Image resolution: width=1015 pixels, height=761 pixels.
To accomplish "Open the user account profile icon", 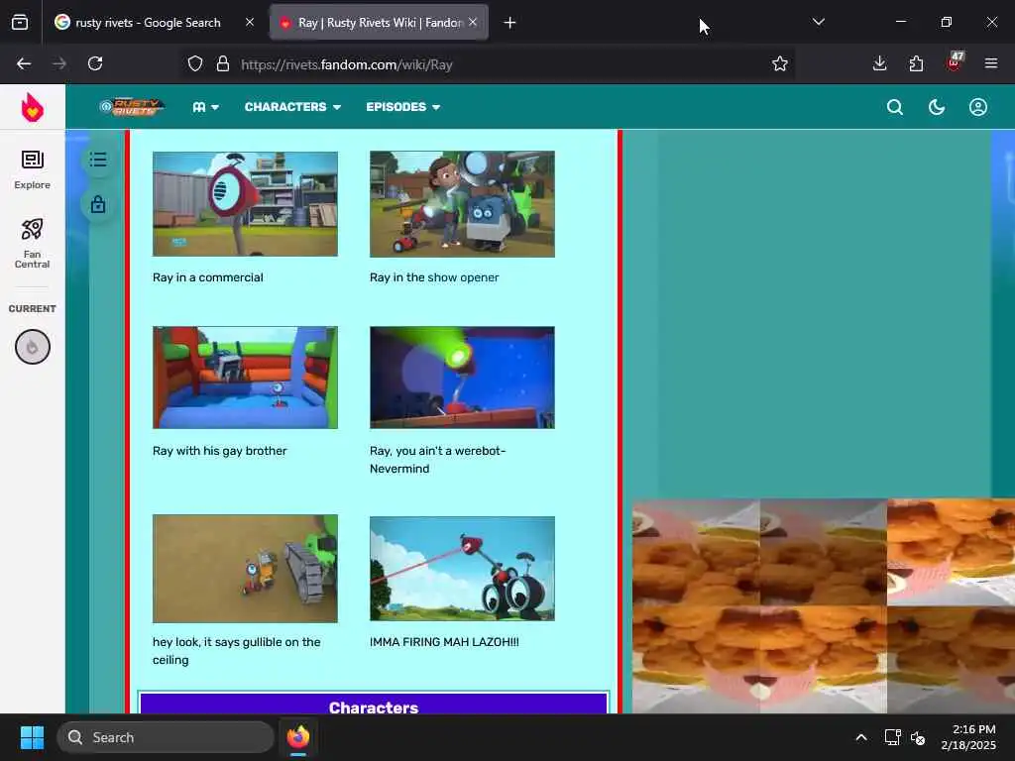I will tap(978, 107).
